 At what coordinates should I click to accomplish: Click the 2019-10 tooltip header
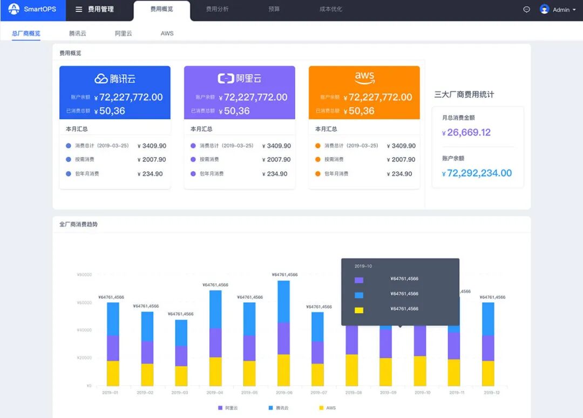click(363, 266)
